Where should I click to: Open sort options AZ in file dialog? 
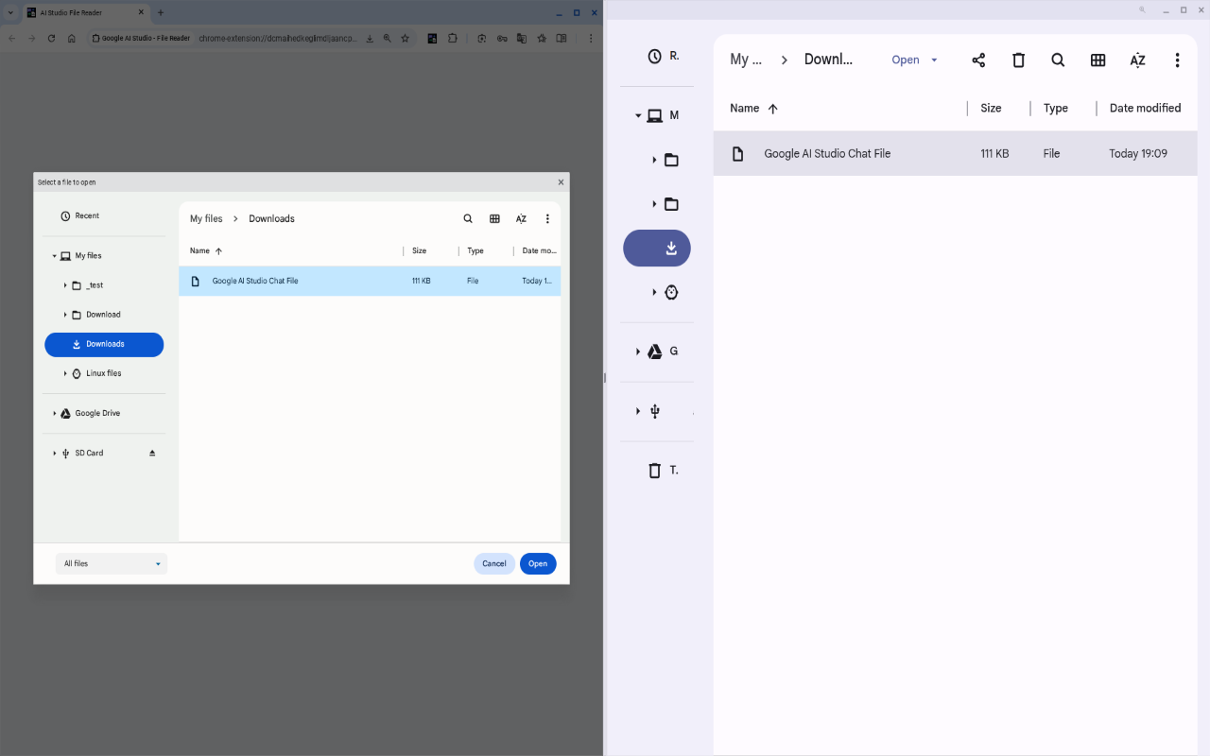pos(521,218)
